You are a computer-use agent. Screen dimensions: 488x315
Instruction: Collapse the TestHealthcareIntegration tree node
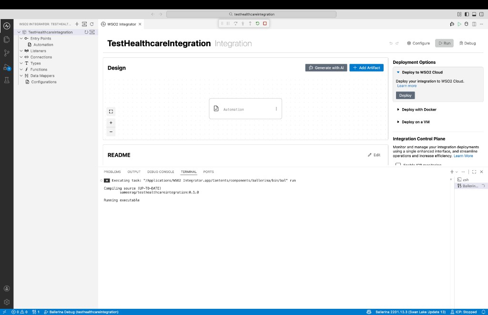[x=19, y=32]
